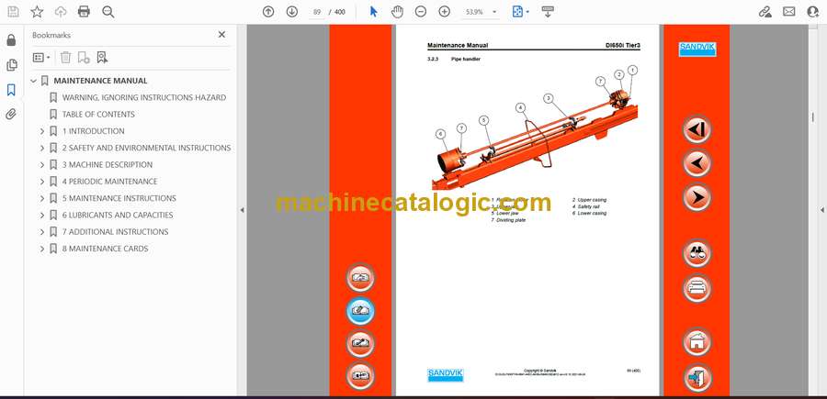This screenshot has height=399, width=827.
Task: Click the previous page round arrow button
Action: pyautogui.click(x=697, y=163)
